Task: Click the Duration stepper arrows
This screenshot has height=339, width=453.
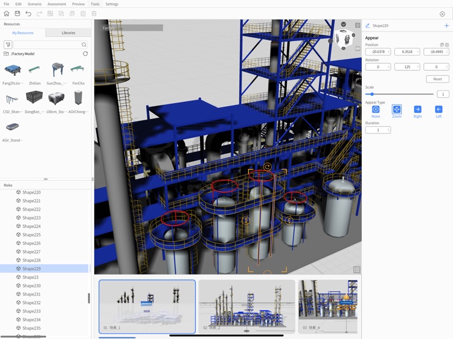Action: tap(388, 130)
